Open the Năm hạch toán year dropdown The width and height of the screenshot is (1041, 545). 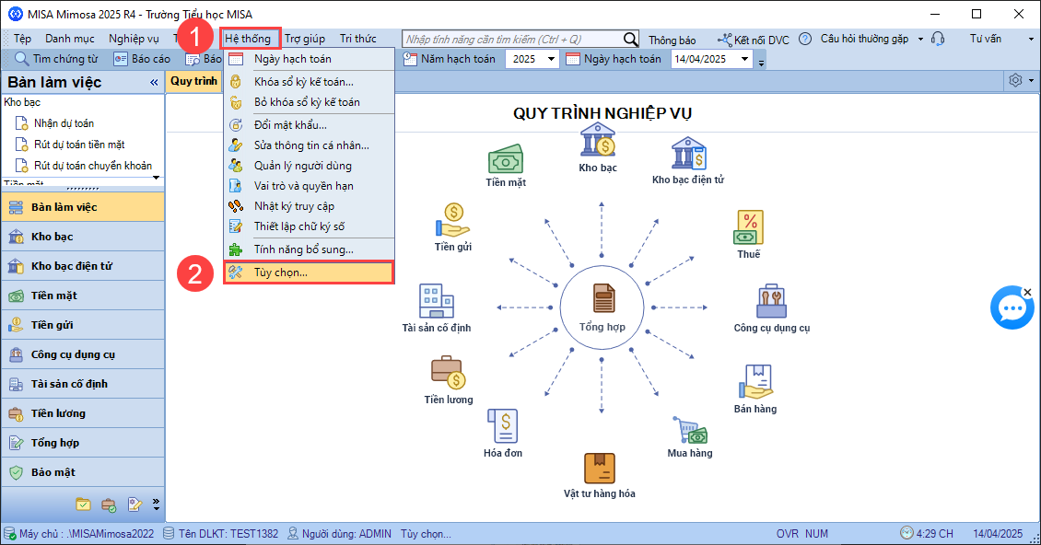pos(551,59)
